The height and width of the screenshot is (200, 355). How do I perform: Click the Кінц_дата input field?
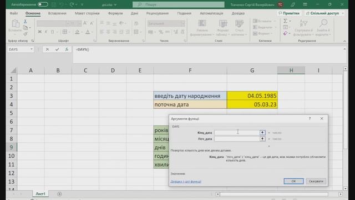237,133
